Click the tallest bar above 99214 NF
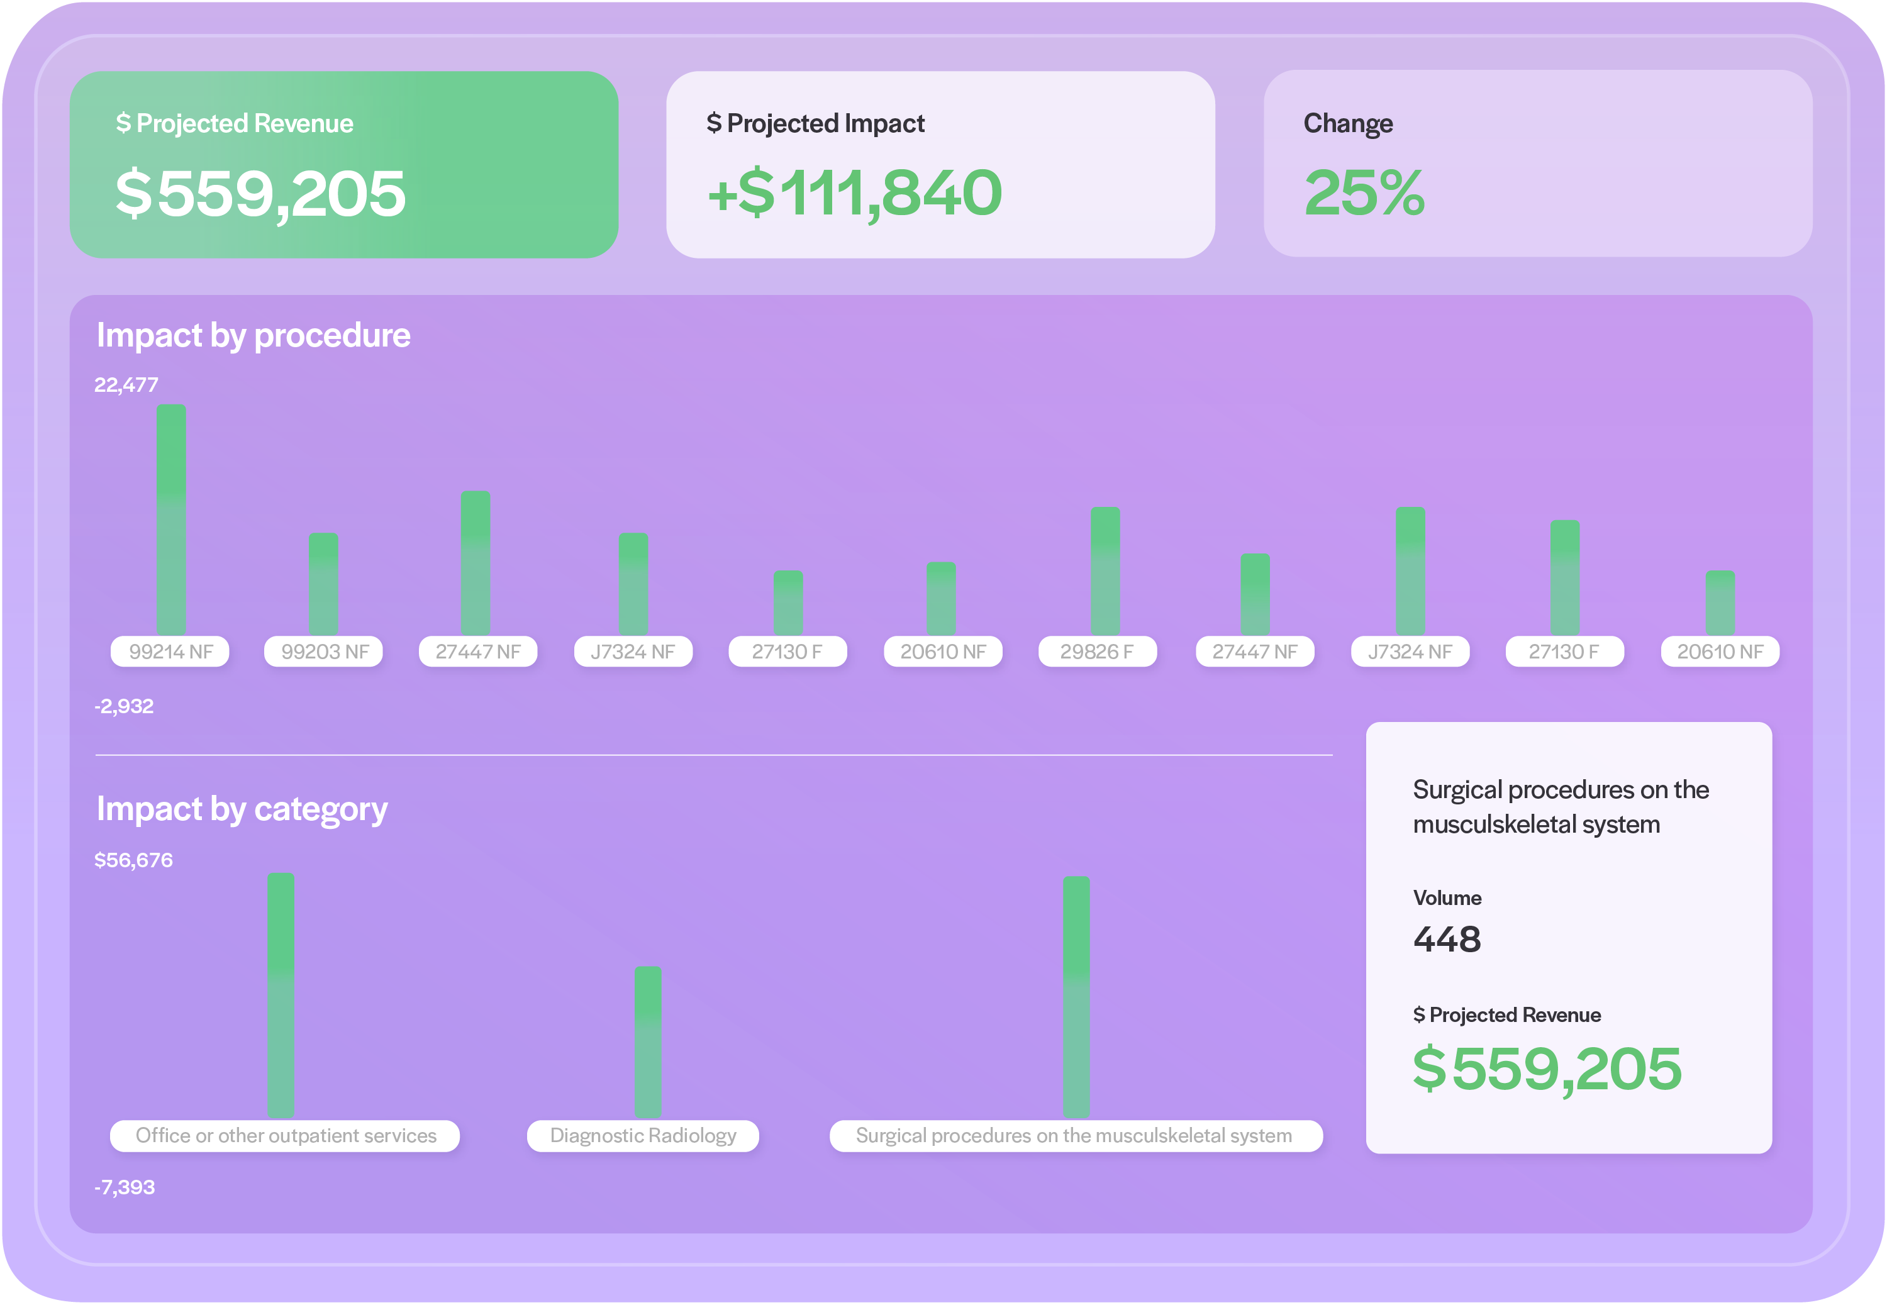The image size is (1887, 1305). coord(171,515)
